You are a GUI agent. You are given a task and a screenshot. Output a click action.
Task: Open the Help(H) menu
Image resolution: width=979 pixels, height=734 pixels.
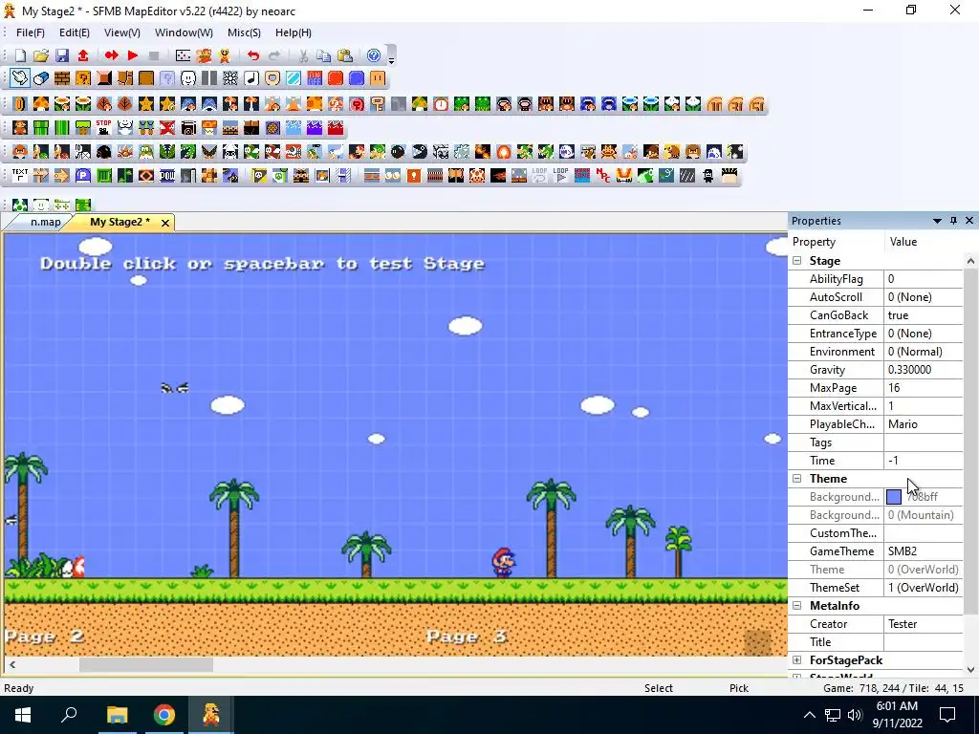point(294,32)
